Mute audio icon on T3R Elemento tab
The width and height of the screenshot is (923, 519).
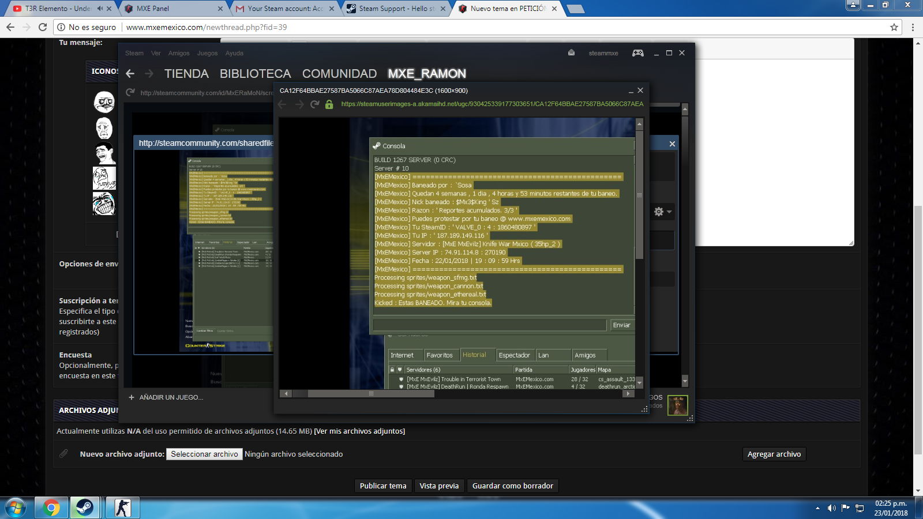click(x=100, y=9)
